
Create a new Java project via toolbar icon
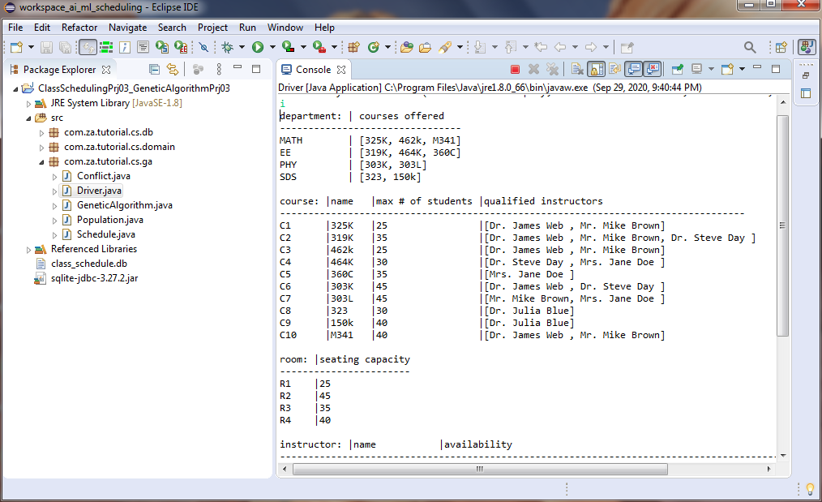[16, 47]
